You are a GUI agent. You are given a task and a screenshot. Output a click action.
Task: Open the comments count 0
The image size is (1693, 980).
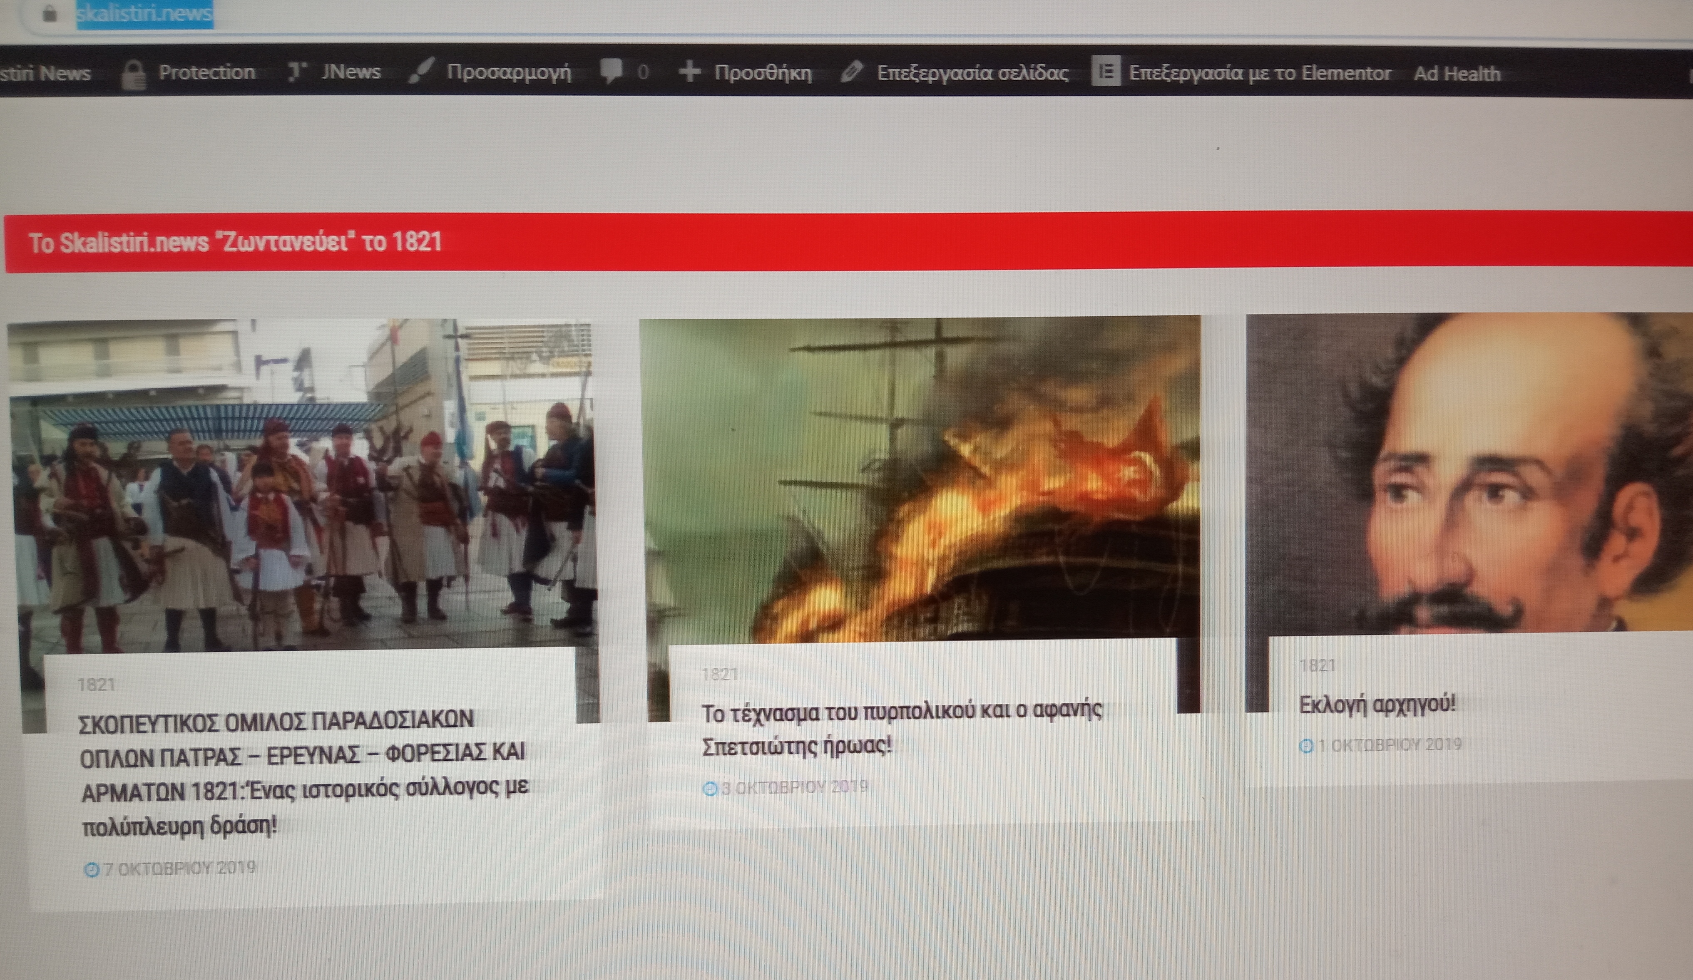pos(642,72)
